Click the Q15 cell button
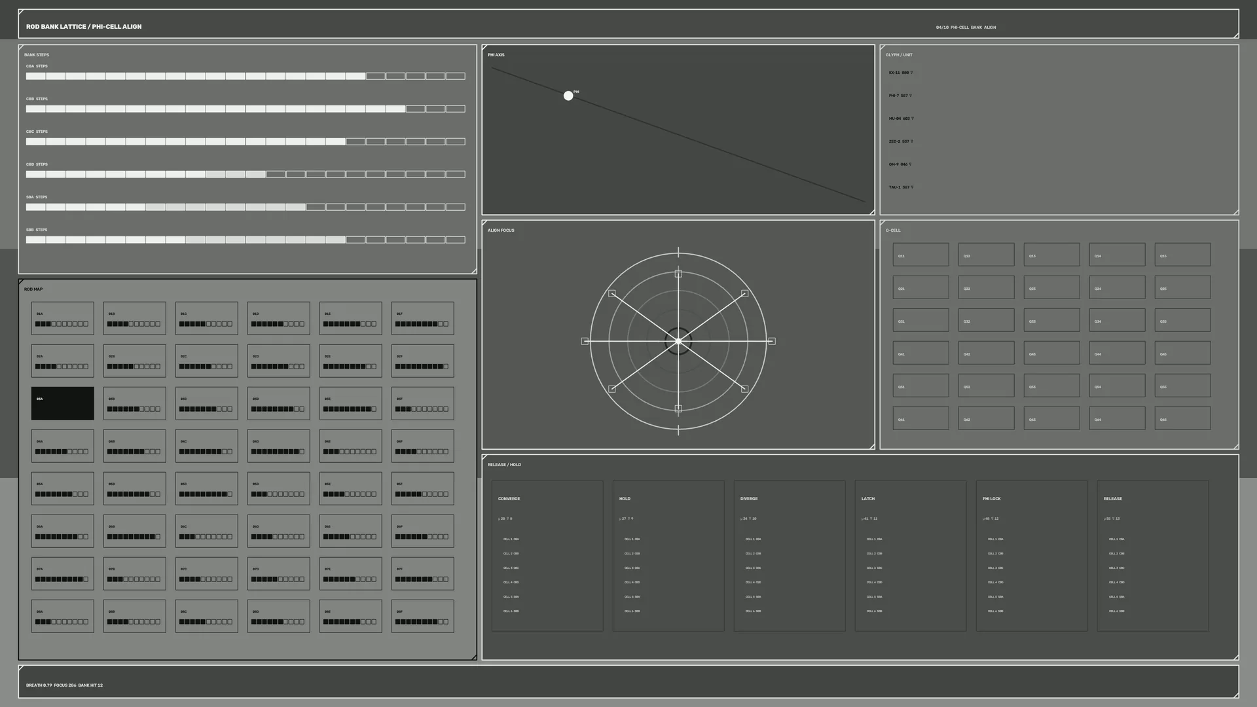Viewport: 1257px width, 707px height. click(x=1182, y=255)
